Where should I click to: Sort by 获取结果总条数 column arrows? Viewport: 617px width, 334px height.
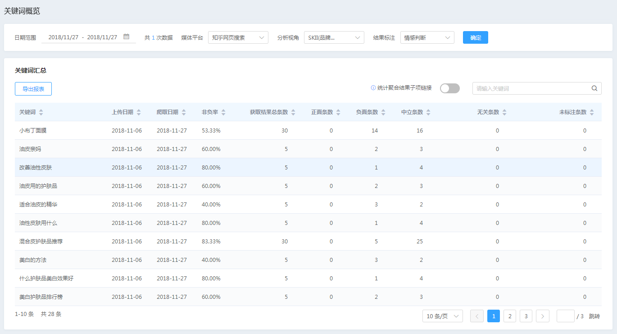point(293,112)
